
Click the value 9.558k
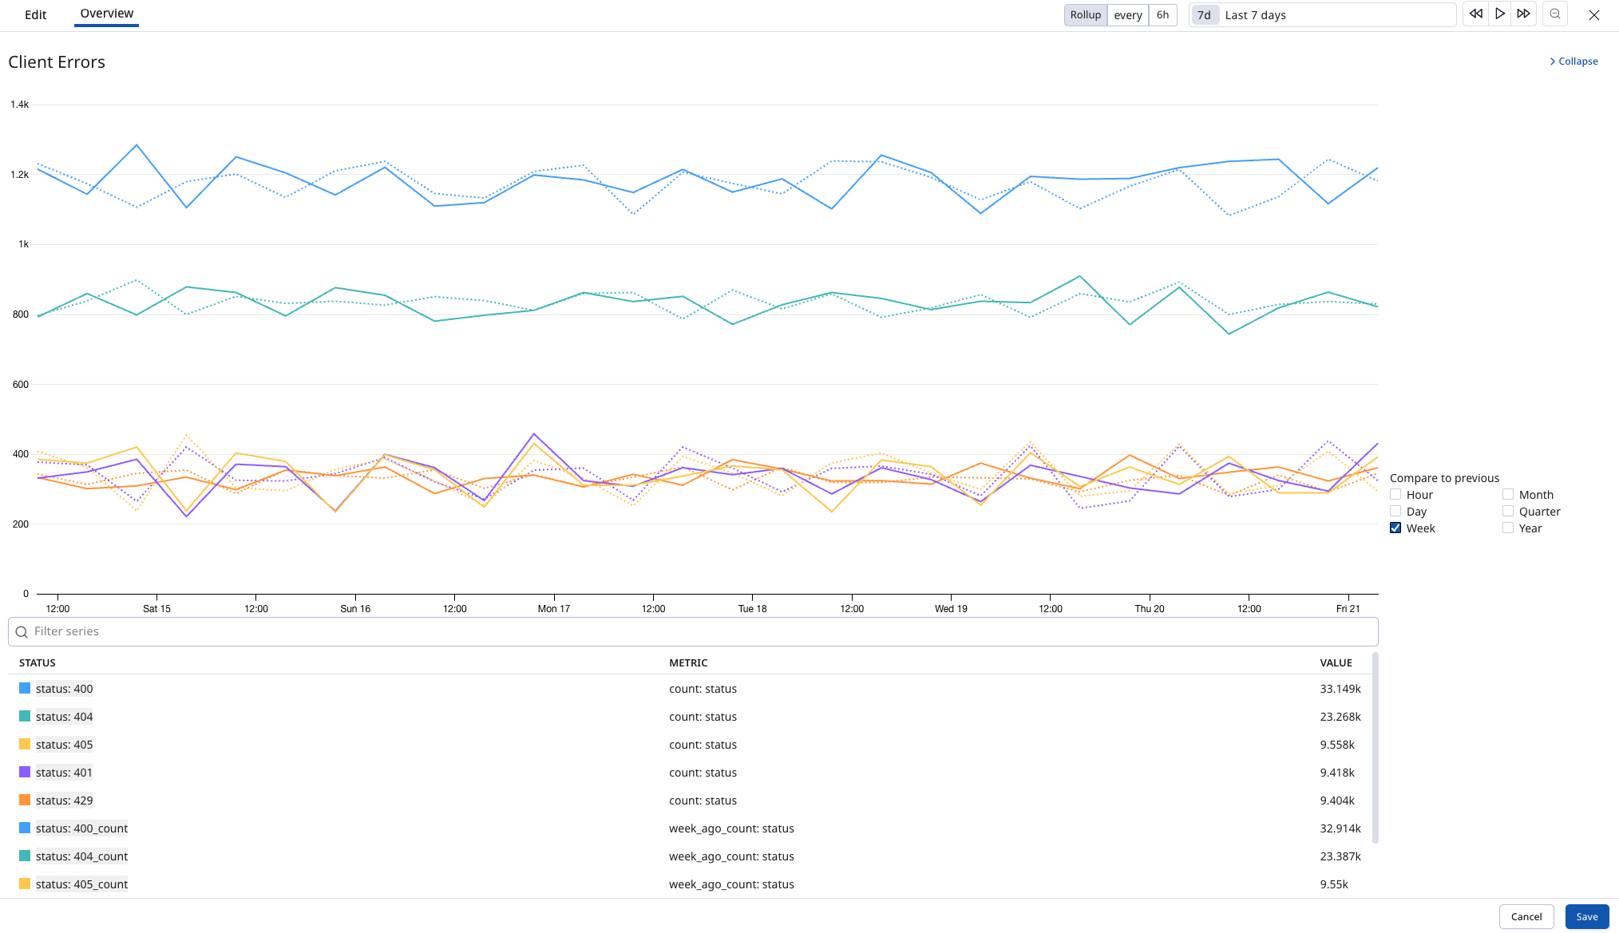1337,745
